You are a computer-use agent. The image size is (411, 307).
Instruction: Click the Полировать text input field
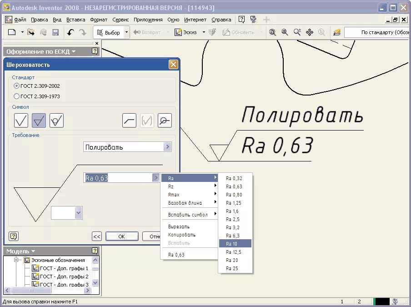click(x=124, y=147)
